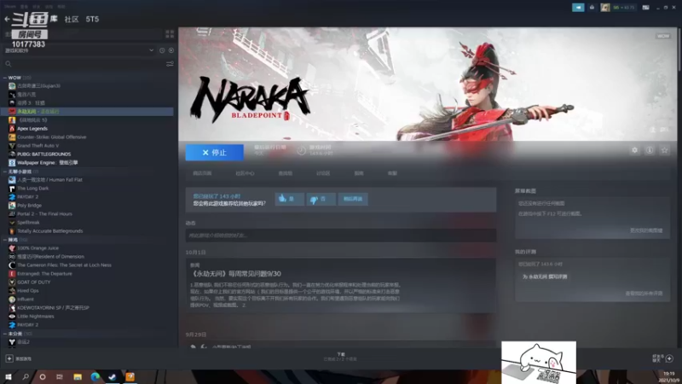Select Totally Accurate Battlegrounds
Screen dimensions: 682x384
(x=49, y=230)
